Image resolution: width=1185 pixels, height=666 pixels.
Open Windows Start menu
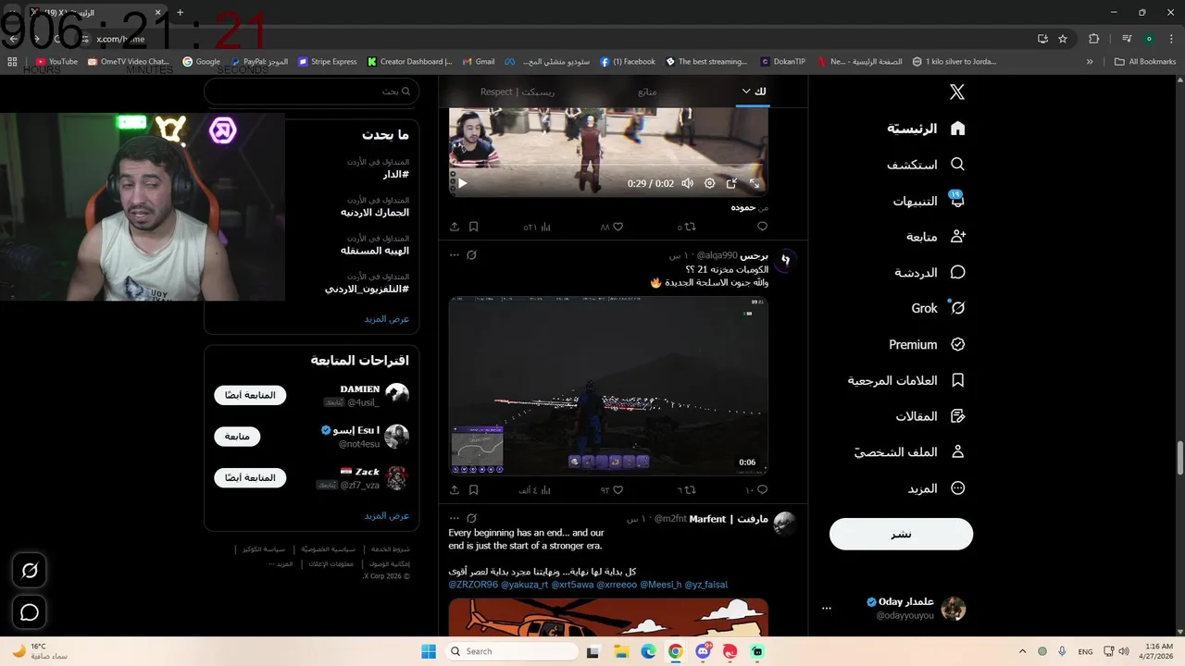pos(429,651)
